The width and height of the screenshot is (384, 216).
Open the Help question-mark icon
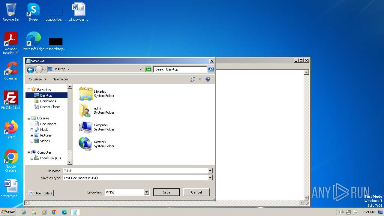point(208,79)
